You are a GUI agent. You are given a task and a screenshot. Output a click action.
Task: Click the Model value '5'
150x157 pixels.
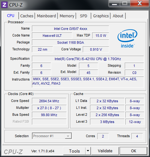click(88, 66)
